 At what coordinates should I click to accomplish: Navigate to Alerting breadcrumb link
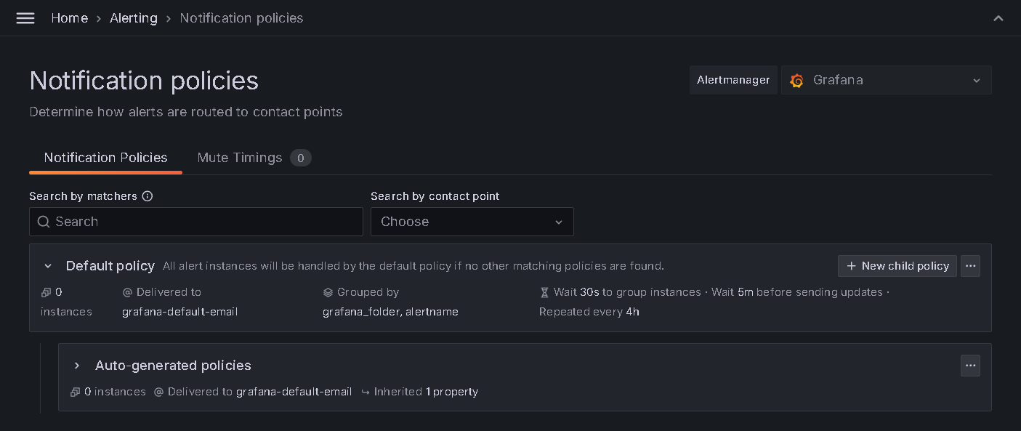coord(133,18)
